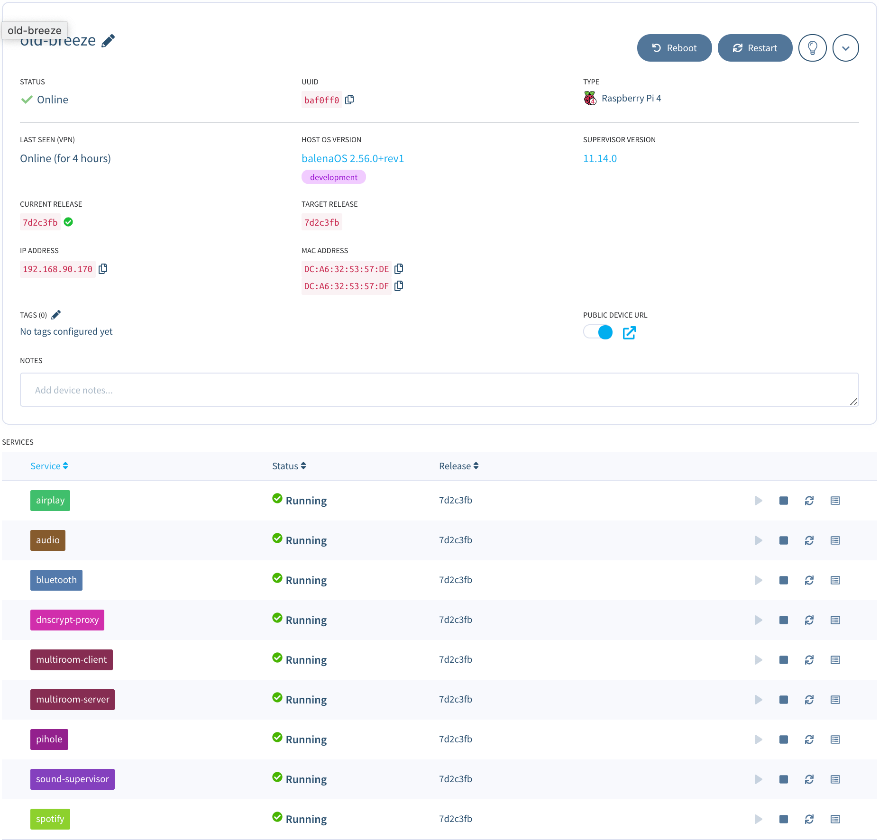
Task: Open supervisor version 11.14.0 link
Action: 600,158
